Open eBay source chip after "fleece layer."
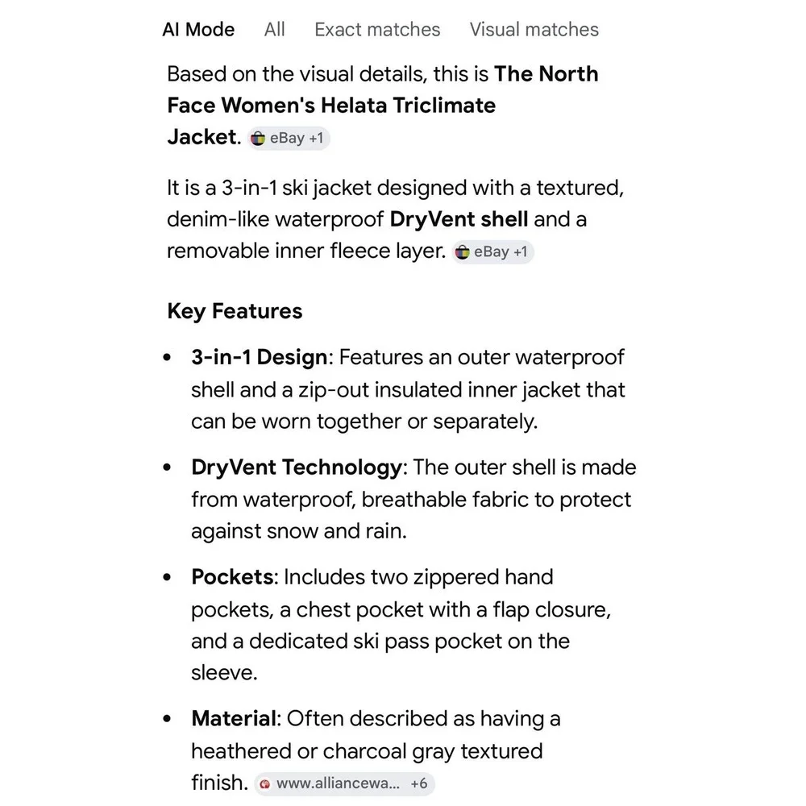 pos(492,252)
